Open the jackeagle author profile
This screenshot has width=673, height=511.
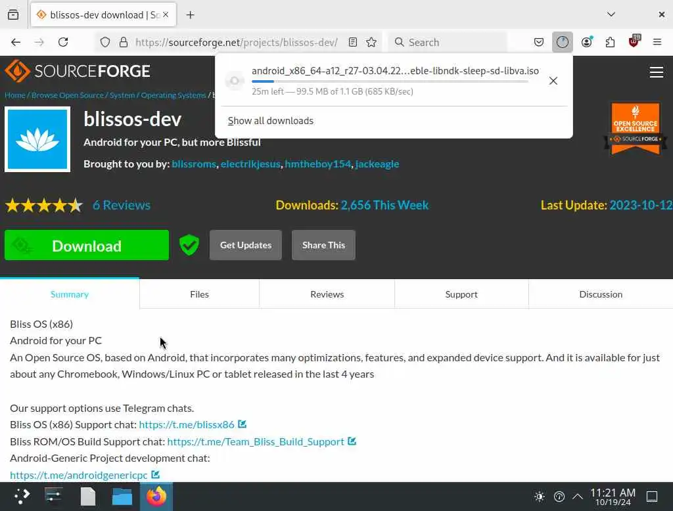click(x=377, y=164)
